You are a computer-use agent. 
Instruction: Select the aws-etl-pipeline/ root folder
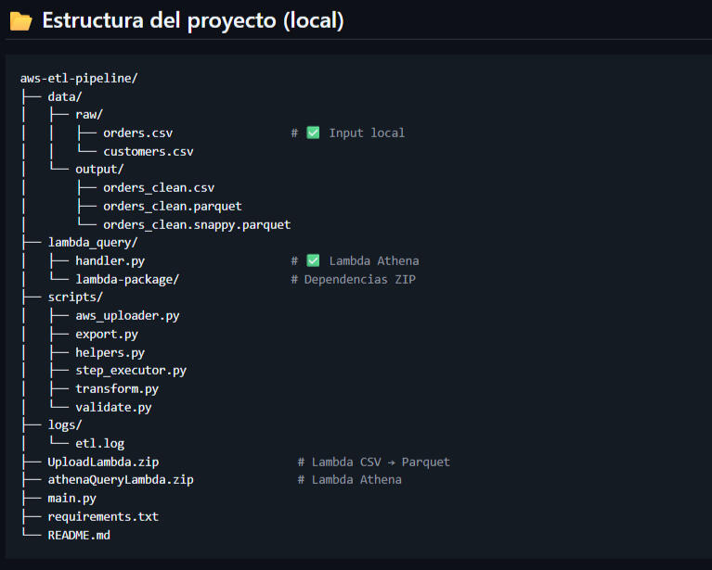[x=79, y=78]
